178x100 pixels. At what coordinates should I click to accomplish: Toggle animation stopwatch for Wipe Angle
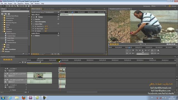click(x=35, y=29)
